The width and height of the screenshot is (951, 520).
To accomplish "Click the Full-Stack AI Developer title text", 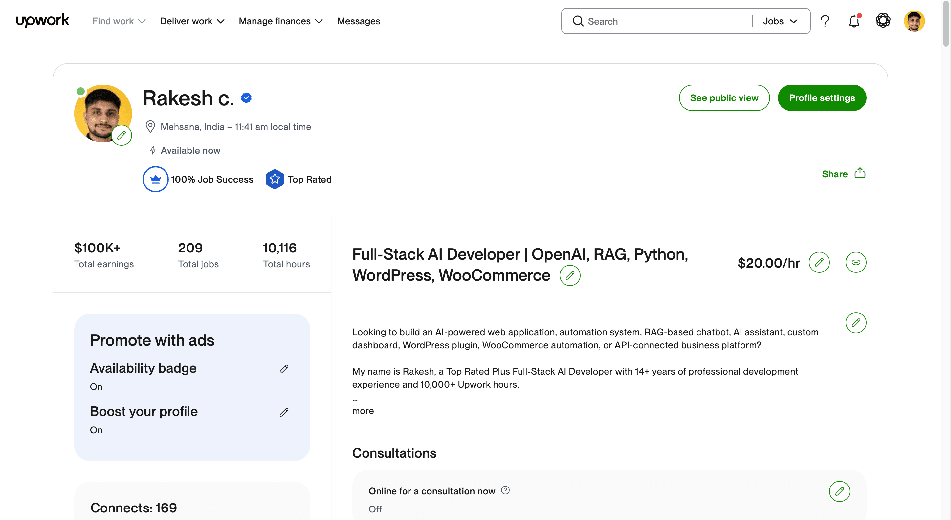I will (520, 265).
